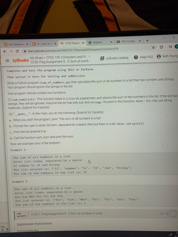The height and width of the screenshot is (237, 178).
Task: Bookmark this page with the star icon
Action: point(153,47)
